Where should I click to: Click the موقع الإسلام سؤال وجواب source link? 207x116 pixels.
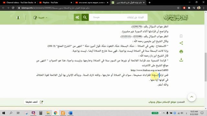(162, 102)
